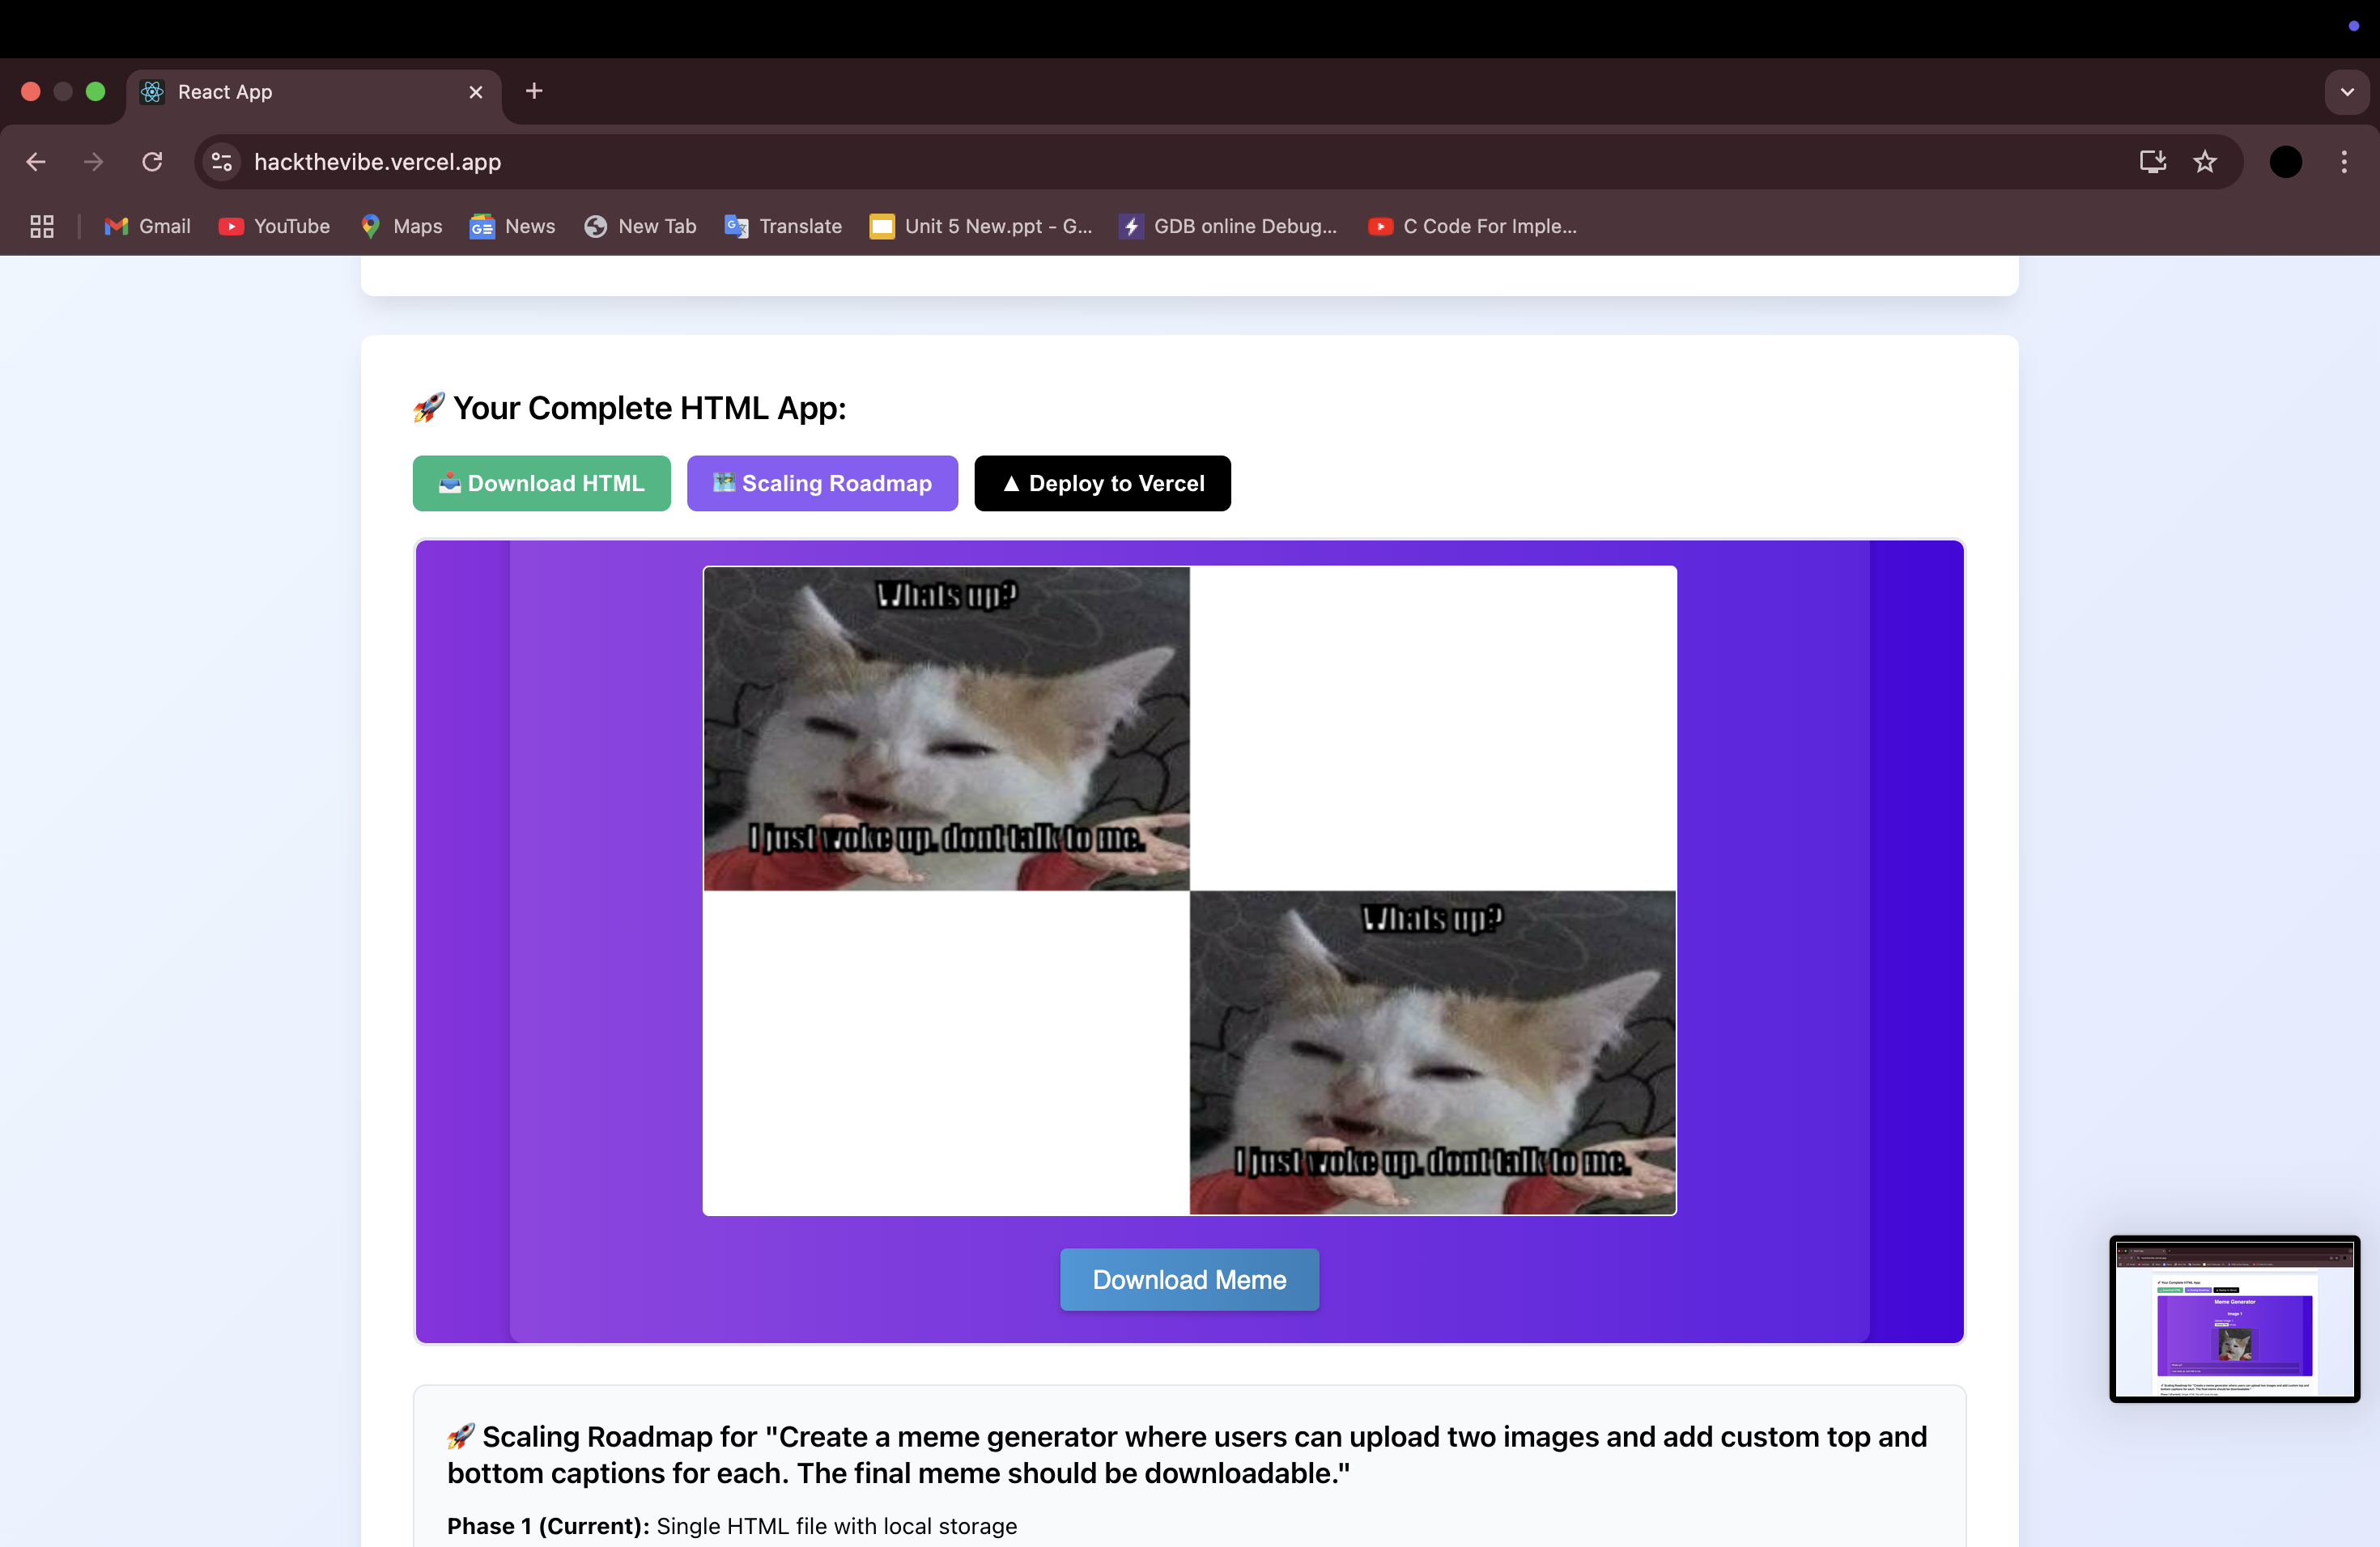Open Chrome three-dot menu
This screenshot has width=2380, height=1547.
pyautogui.click(x=2343, y=162)
